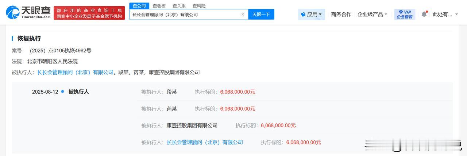Open the 此处有... user account menu
This screenshot has height=156, width=467.
[445, 14]
